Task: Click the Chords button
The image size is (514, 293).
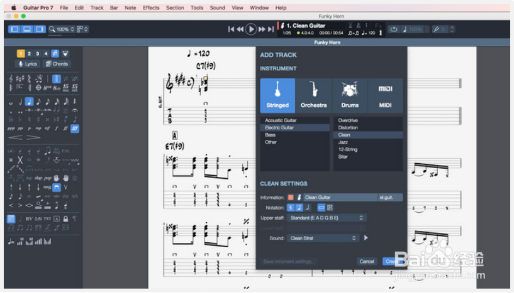Action: [x=57, y=64]
